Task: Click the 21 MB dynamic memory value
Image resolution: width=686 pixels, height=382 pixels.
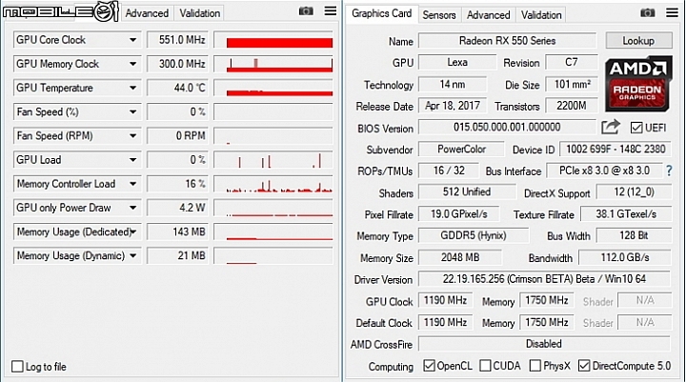Action: point(178,255)
